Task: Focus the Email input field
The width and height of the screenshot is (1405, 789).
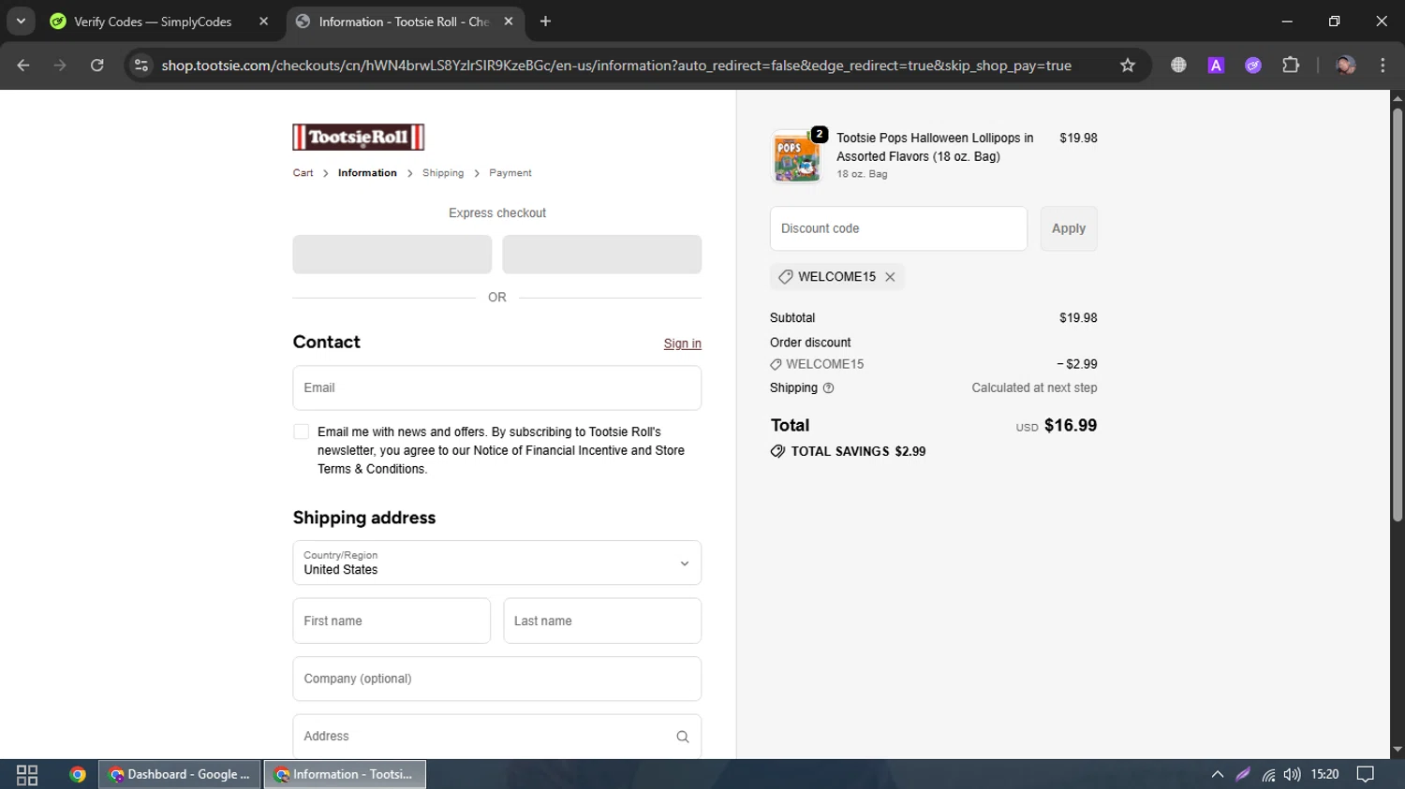Action: pyautogui.click(x=496, y=387)
